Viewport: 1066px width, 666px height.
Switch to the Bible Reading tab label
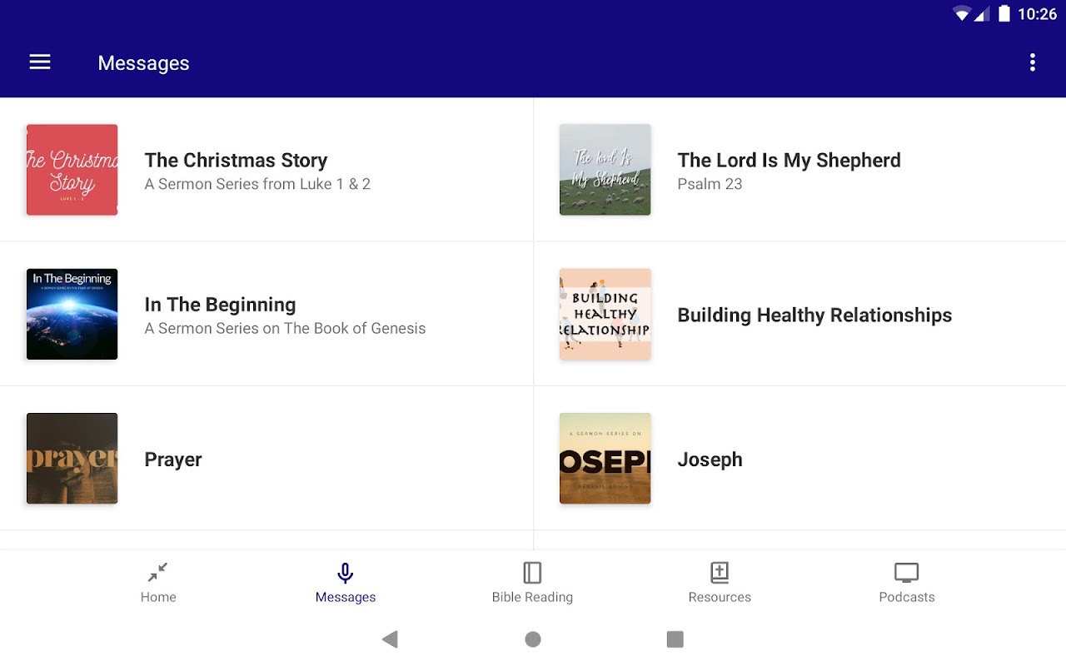[x=532, y=597]
